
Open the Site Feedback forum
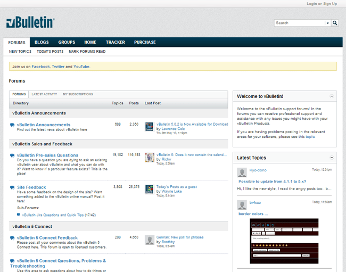point(31,187)
